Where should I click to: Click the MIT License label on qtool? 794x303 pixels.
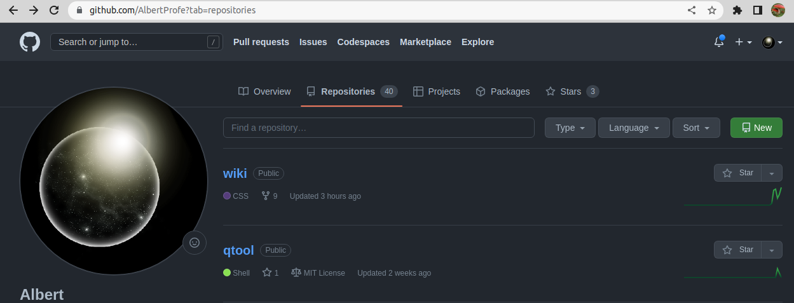(x=318, y=273)
